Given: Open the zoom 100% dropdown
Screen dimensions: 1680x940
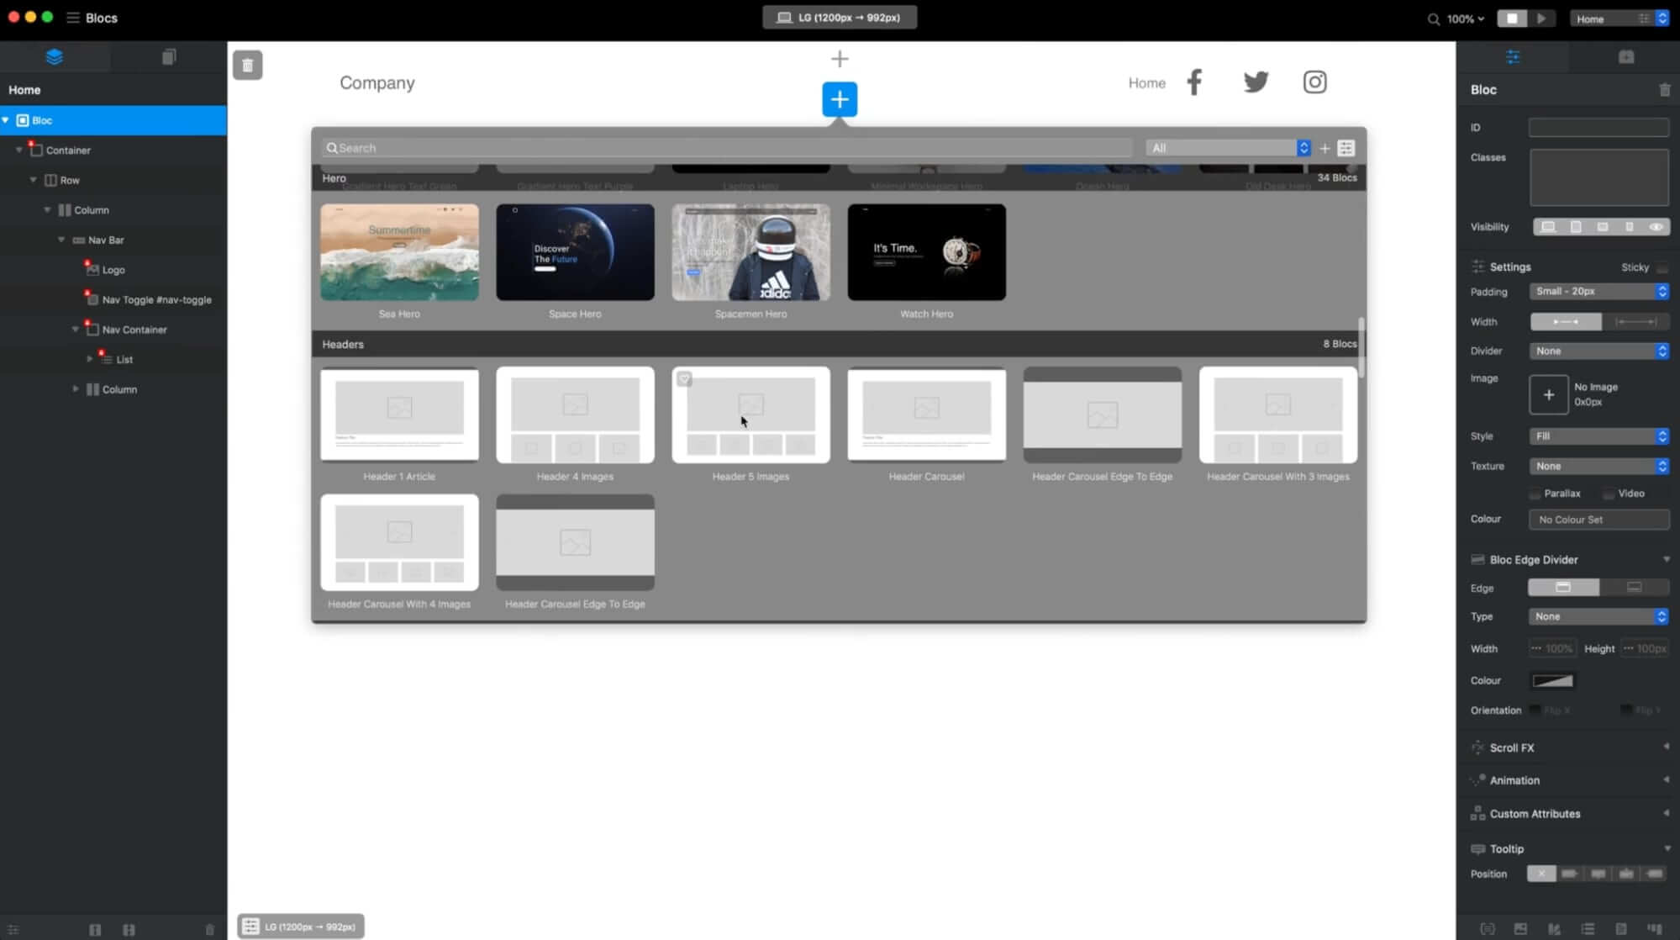Looking at the screenshot, I should (1466, 18).
